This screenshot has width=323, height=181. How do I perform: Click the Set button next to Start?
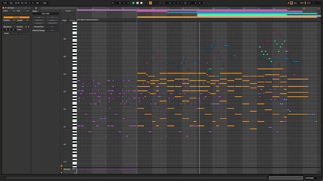tap(14, 11)
